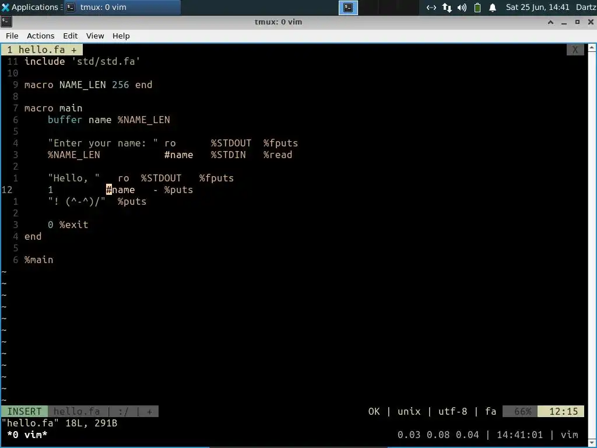Click the "buffer" keyword
The width and height of the screenshot is (597, 448).
65,120
